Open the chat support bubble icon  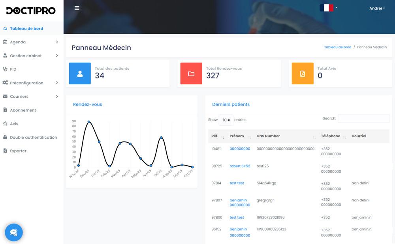14,232
